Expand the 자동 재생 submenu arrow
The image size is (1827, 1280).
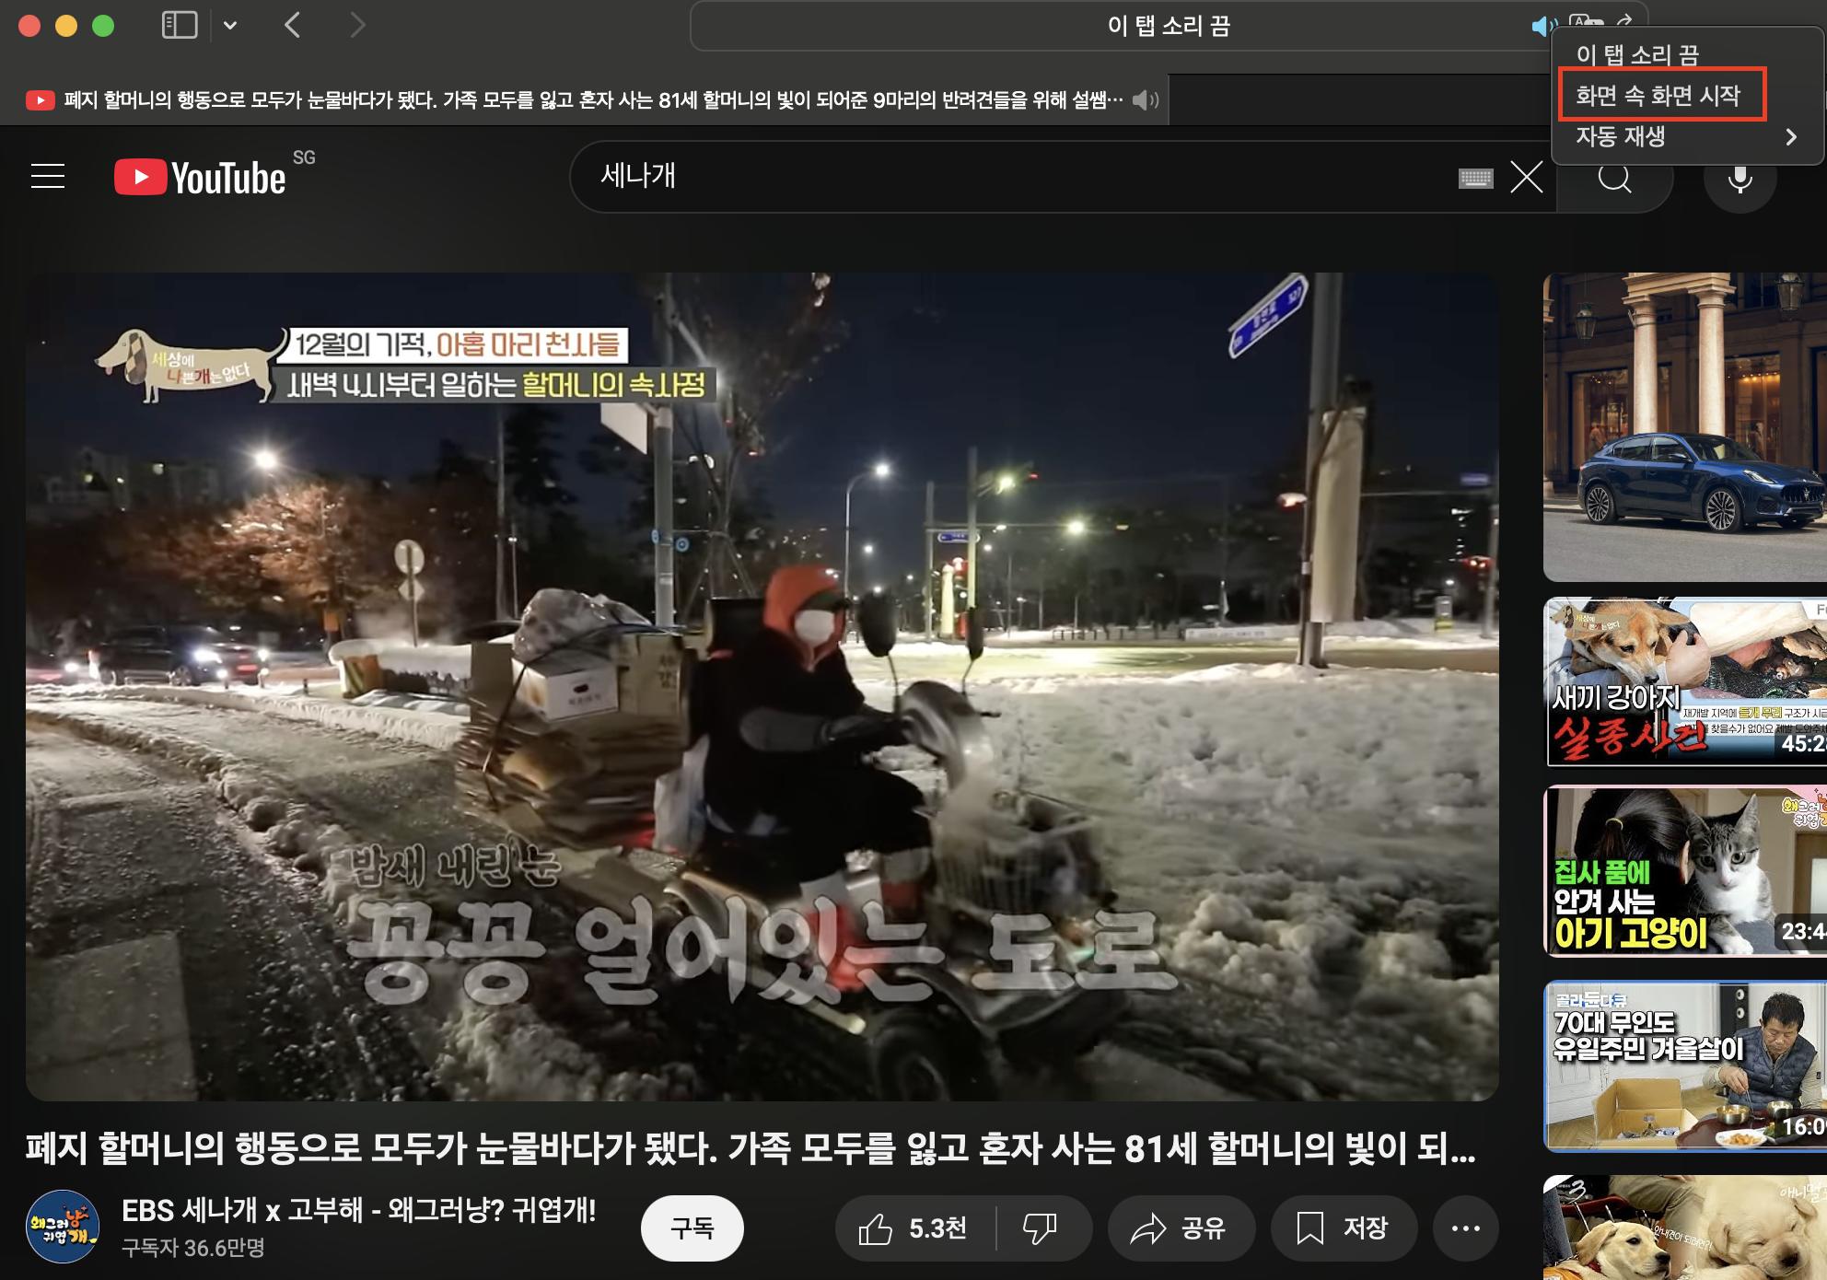click(1790, 136)
